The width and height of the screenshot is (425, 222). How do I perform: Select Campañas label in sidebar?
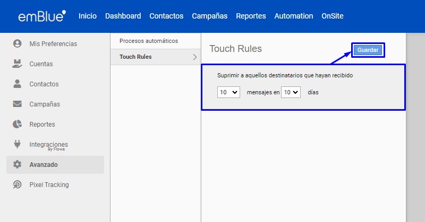pyautogui.click(x=45, y=104)
